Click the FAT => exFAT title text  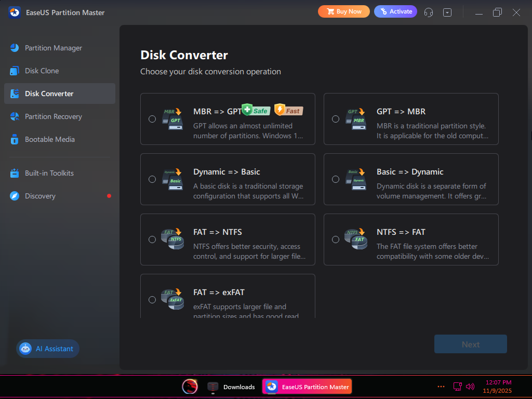click(219, 292)
